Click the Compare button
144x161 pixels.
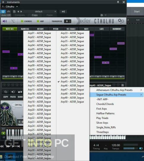pyautogui.click(x=20, y=15)
